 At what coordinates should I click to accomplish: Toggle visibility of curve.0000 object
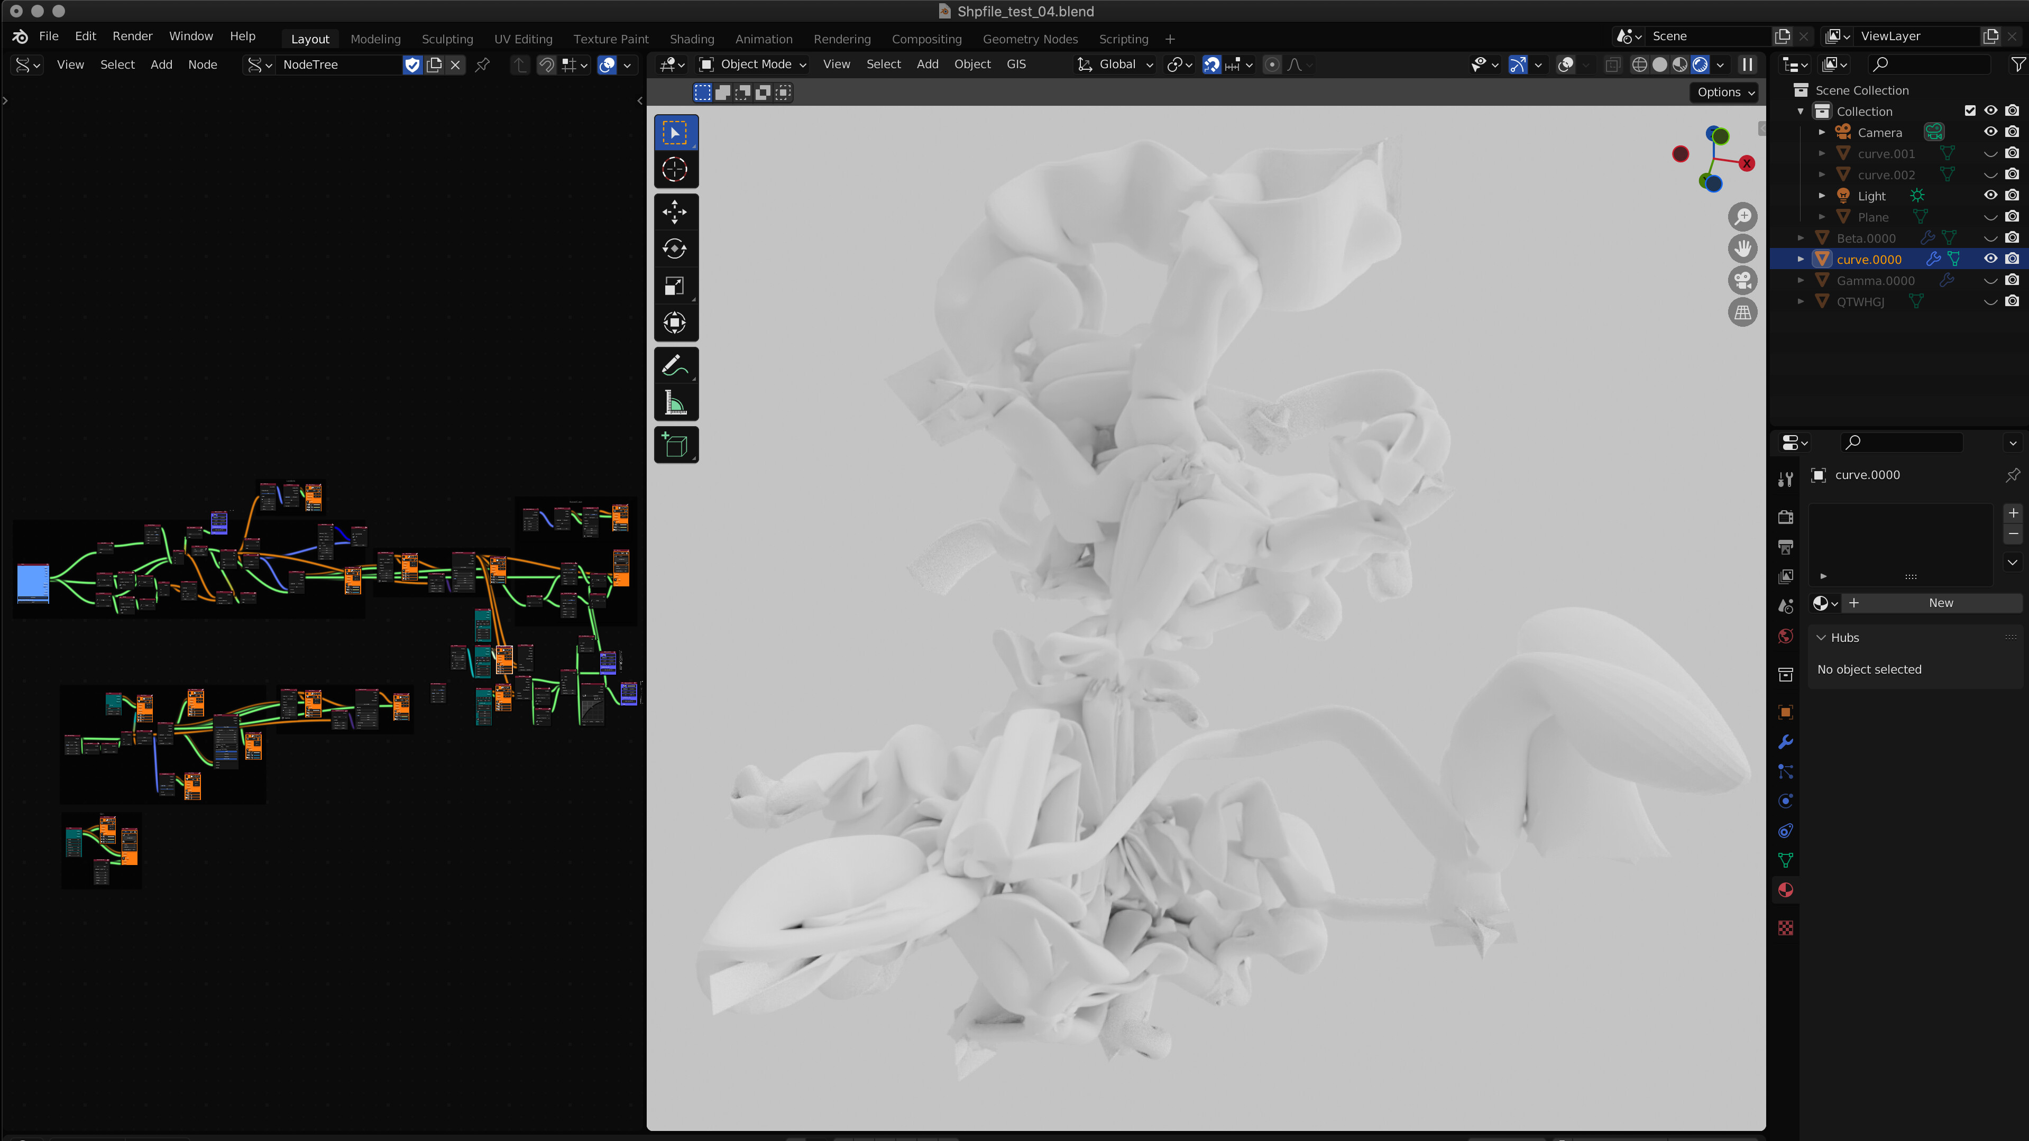(x=1990, y=259)
